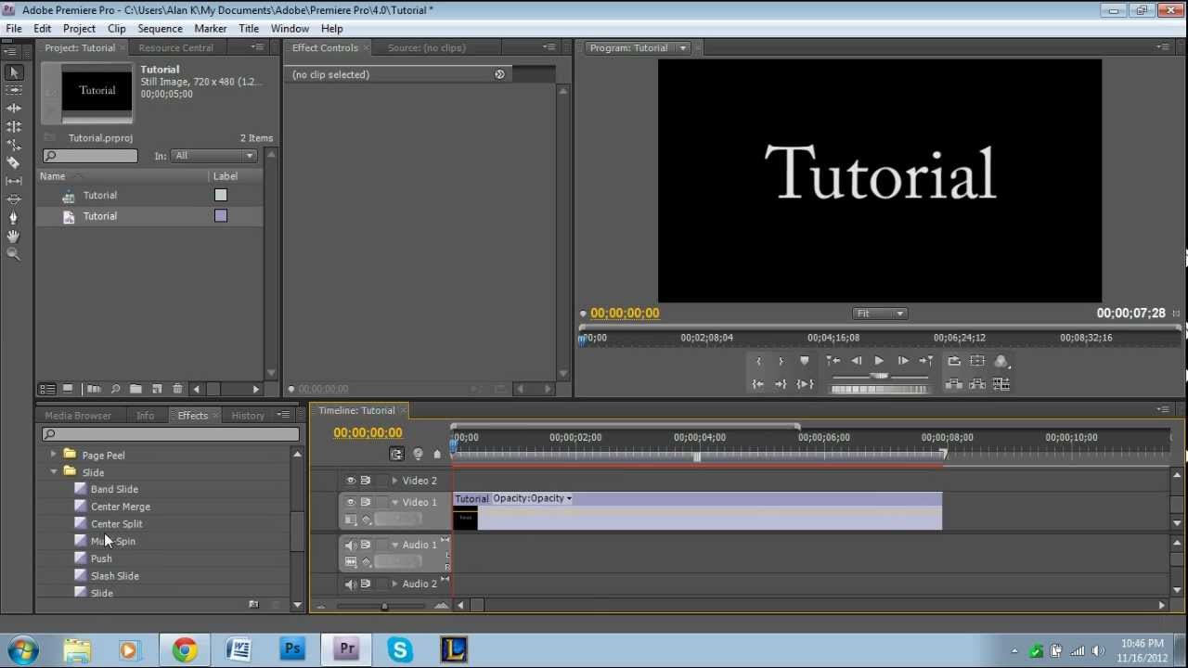Select the Slip tool
Image resolution: width=1188 pixels, height=668 pixels.
coord(14,181)
